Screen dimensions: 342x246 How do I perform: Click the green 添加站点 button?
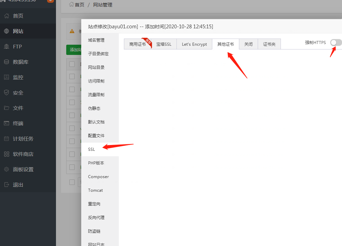pyautogui.click(x=74, y=50)
